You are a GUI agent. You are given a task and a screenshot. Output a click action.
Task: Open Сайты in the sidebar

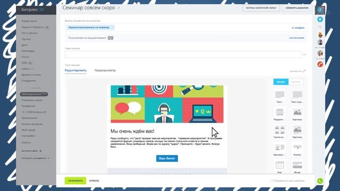click(25, 69)
